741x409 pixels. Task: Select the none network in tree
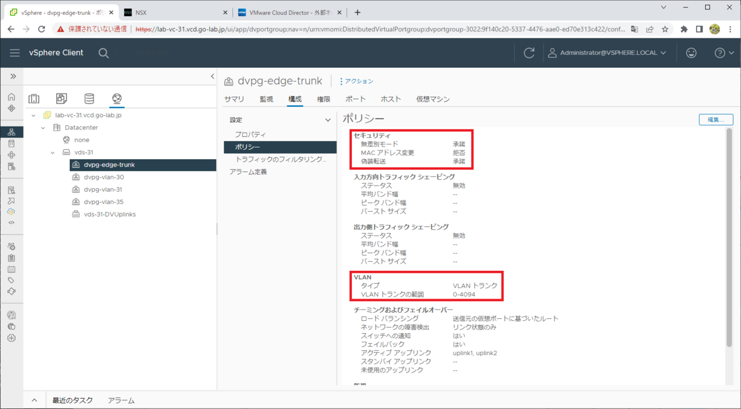pos(82,140)
